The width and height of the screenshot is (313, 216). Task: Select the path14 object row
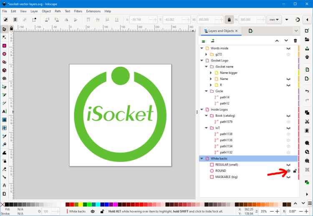pyautogui.click(x=249, y=97)
